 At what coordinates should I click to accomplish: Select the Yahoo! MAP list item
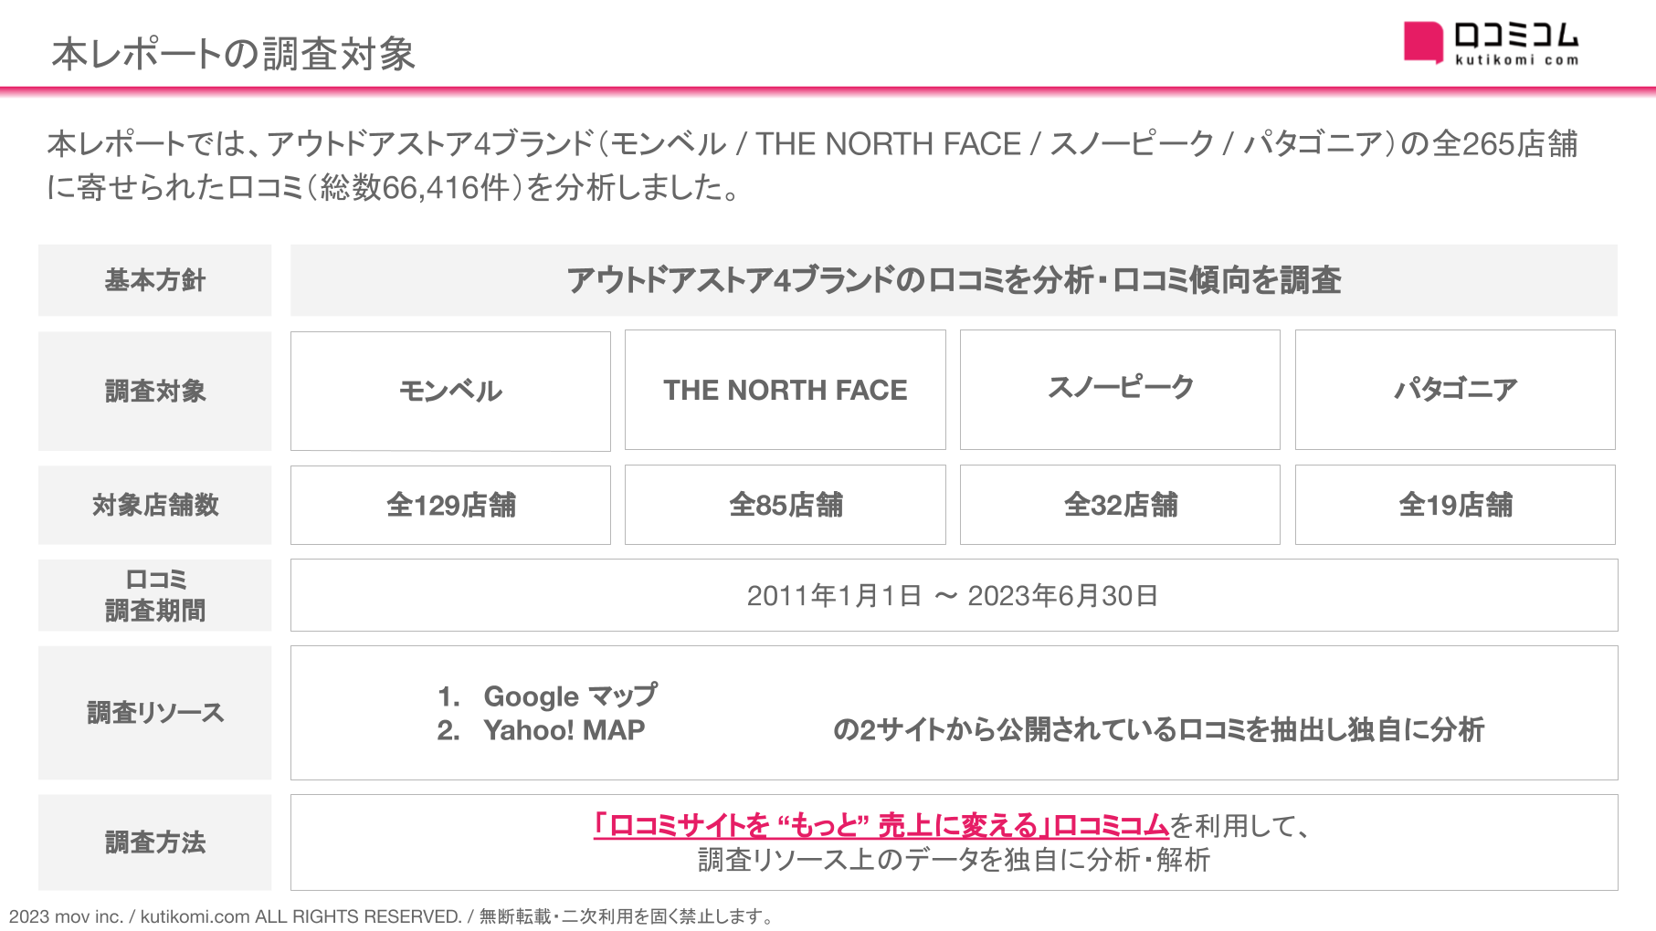point(564,730)
